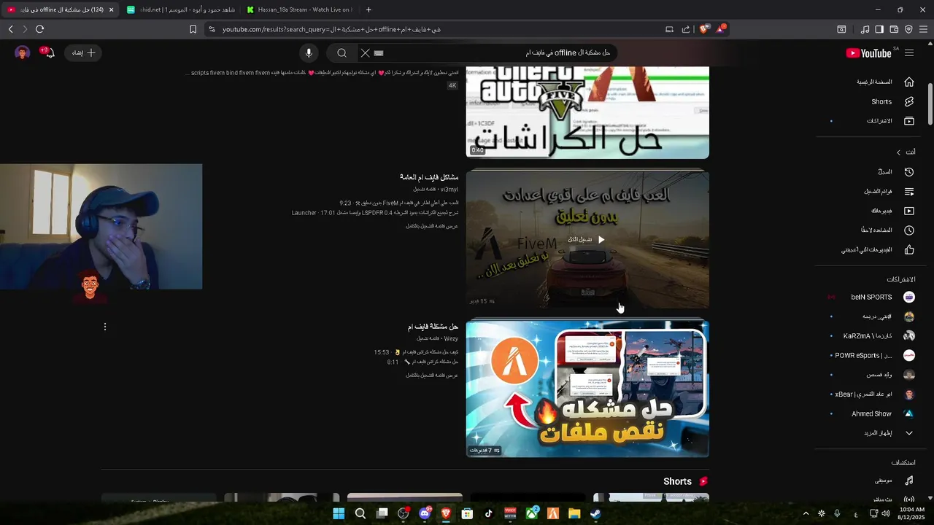
Task: Search with voice microphone button
Action: [309, 53]
